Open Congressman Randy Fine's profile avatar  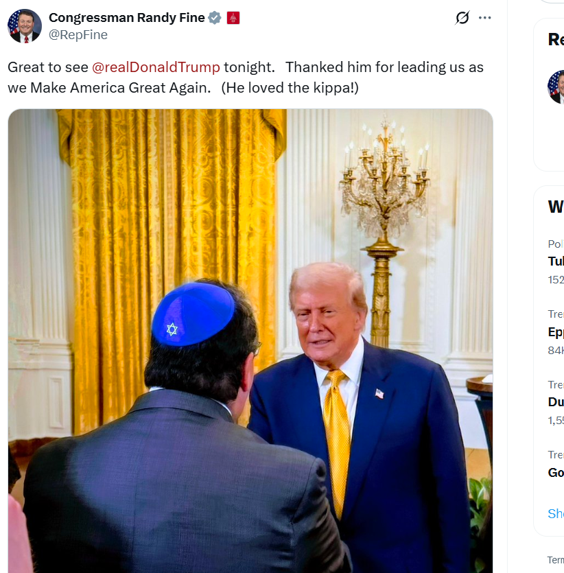pos(25,26)
